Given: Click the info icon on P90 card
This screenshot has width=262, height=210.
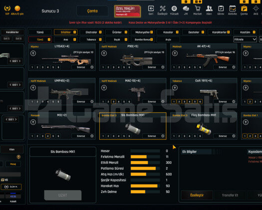Looking at the screenshot, I should (163, 67).
